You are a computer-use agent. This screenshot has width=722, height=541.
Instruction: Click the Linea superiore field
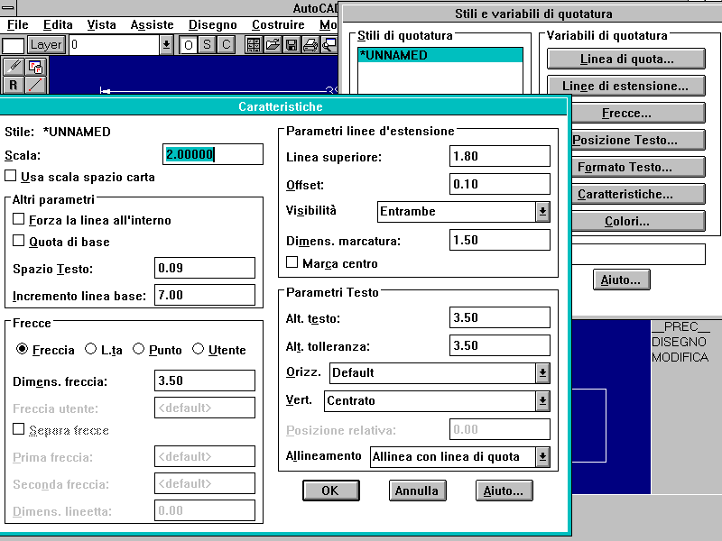500,156
